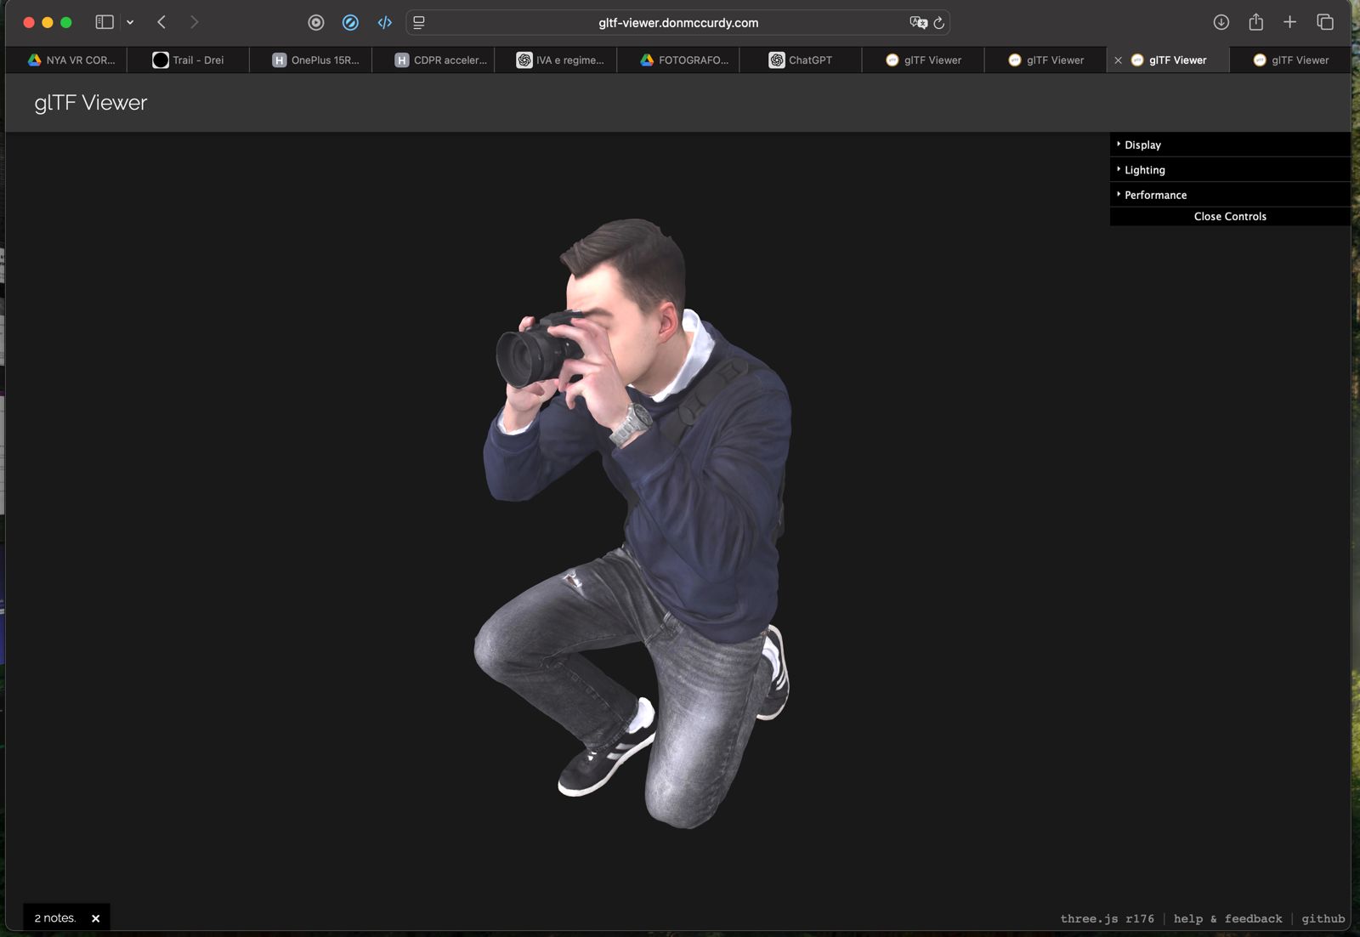This screenshot has height=937, width=1360.
Task: Open the reader view icon in the address bar
Action: tap(419, 23)
